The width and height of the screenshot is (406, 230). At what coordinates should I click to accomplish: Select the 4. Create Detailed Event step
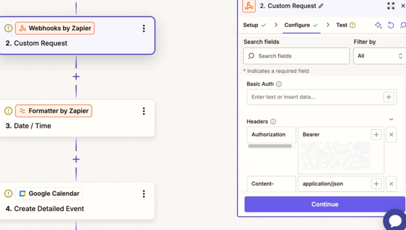point(76,201)
